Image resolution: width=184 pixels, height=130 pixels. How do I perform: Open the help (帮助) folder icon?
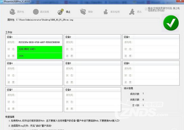pos(83,12)
